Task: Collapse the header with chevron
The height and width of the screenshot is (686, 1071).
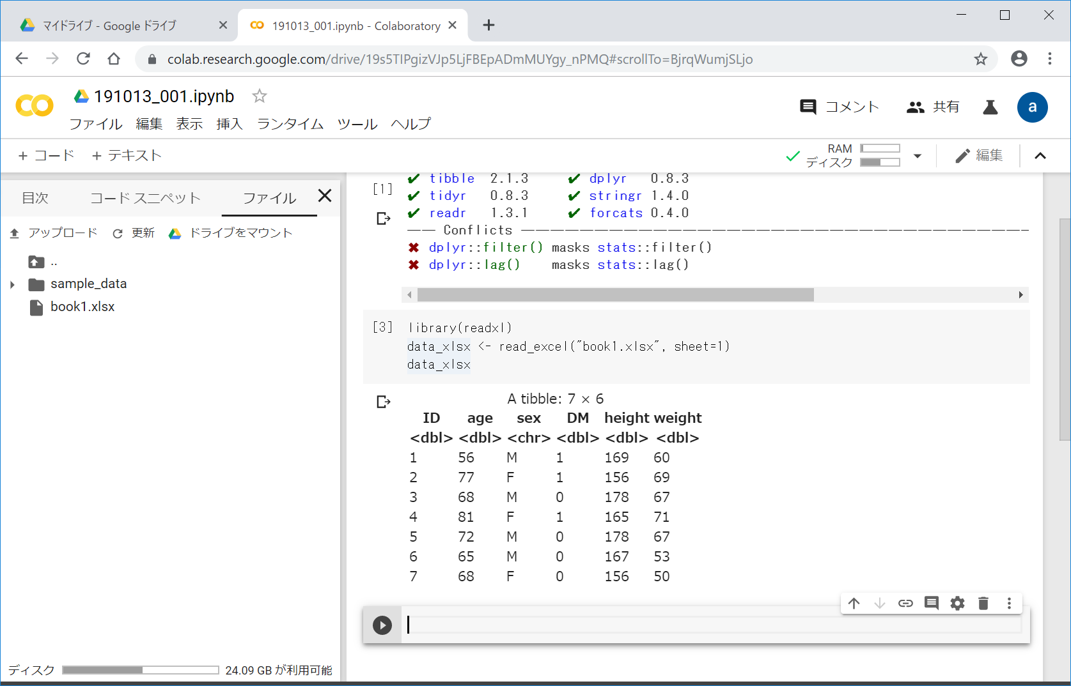Action: [x=1040, y=156]
